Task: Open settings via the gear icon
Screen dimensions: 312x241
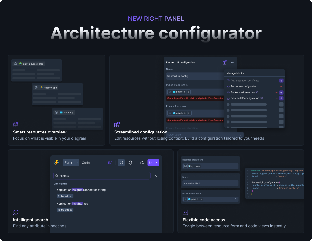Action: pyautogui.click(x=130, y=163)
